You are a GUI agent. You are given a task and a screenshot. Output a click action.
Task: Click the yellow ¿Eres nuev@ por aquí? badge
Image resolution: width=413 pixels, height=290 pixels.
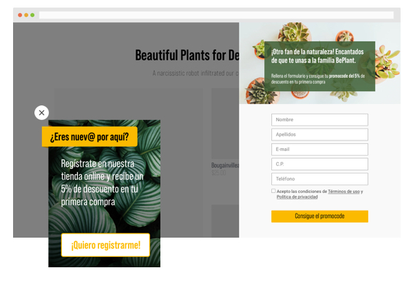[89, 136]
